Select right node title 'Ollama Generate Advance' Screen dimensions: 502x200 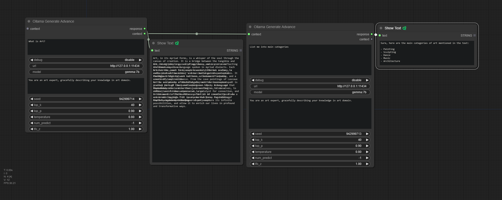[x=274, y=27]
